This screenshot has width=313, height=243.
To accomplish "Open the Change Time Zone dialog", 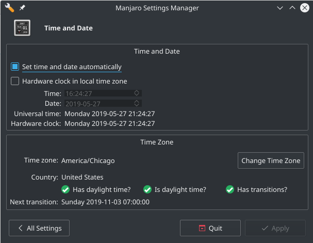I will [x=271, y=160].
